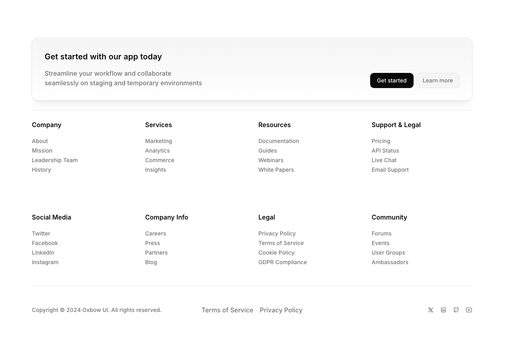
Task: Open the API Status link
Action: click(x=385, y=151)
